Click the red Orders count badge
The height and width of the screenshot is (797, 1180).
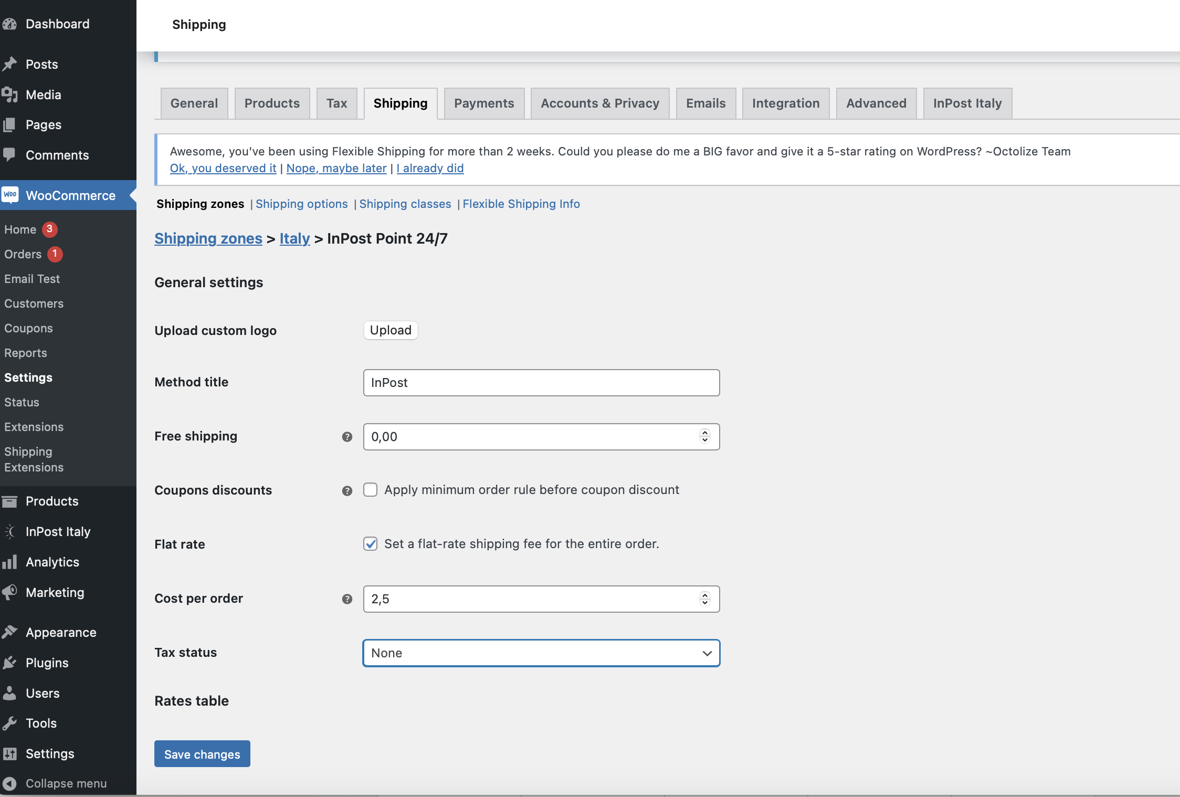tap(55, 254)
